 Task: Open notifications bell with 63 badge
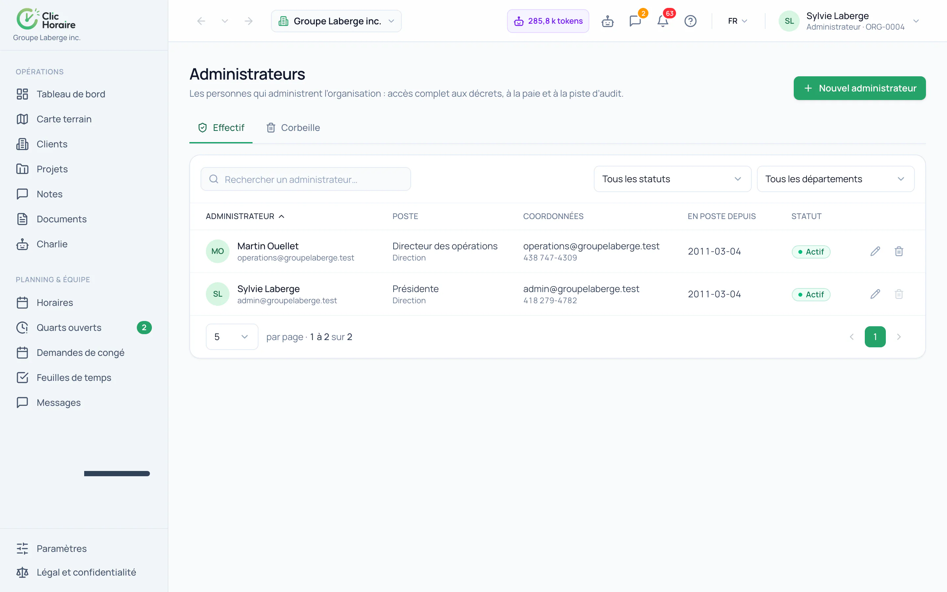tap(663, 21)
